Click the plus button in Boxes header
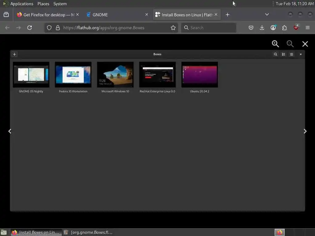Image resolution: width=315 pixels, height=236 pixels. pos(14,54)
